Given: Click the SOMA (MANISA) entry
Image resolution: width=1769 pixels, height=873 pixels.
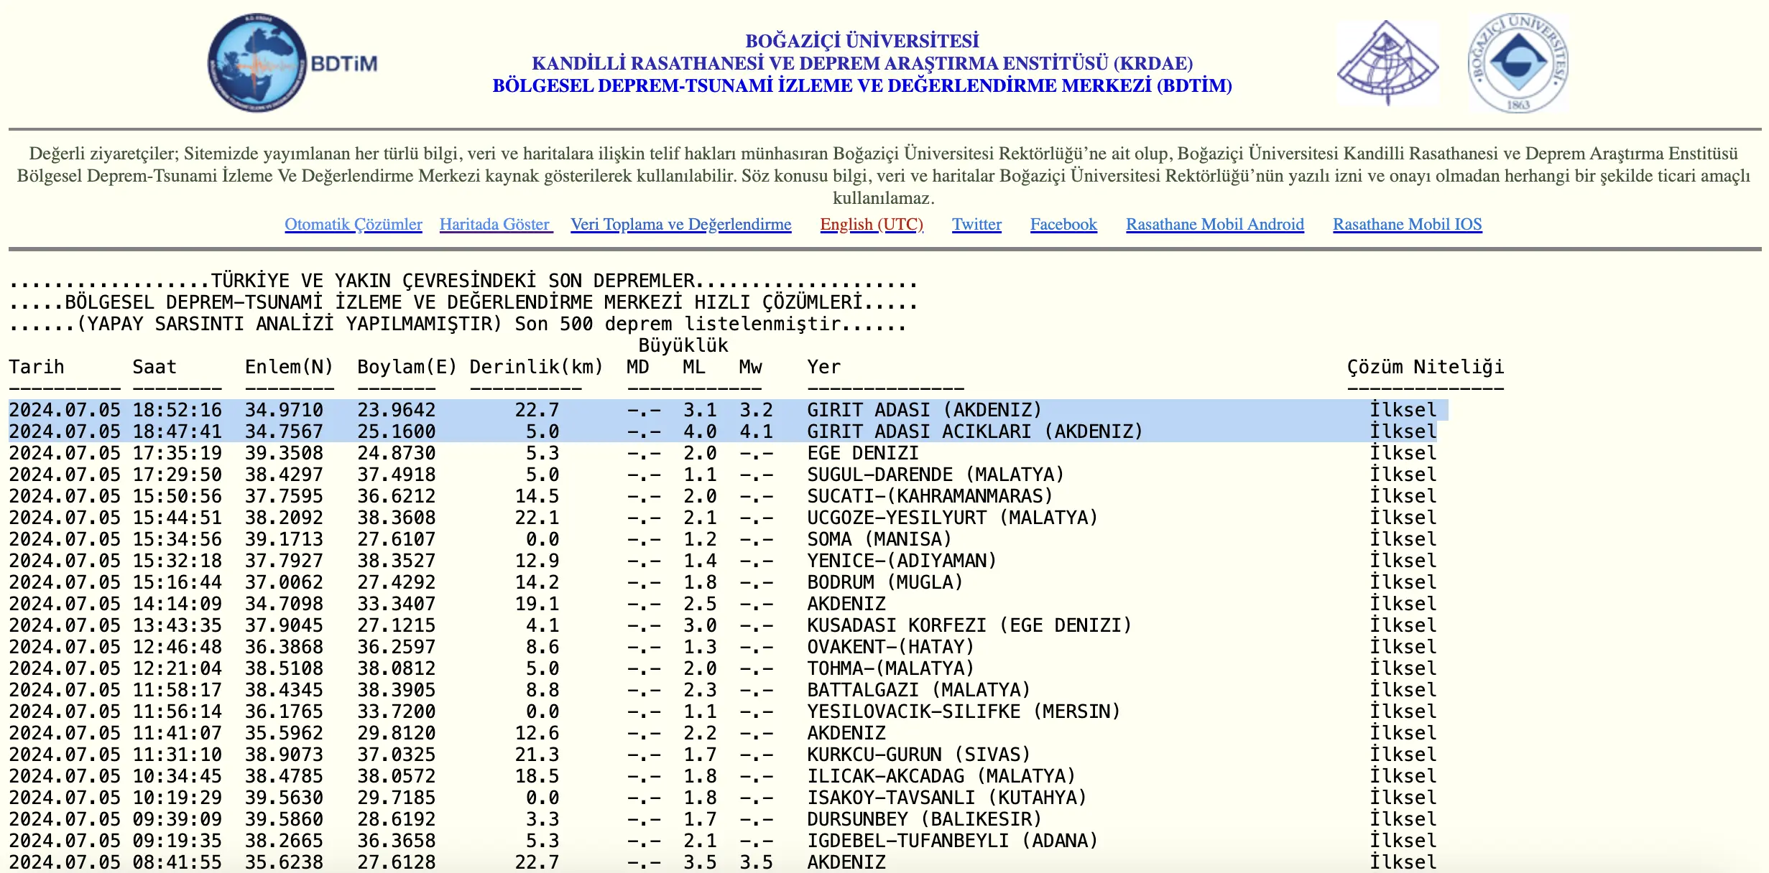Looking at the screenshot, I should (879, 539).
